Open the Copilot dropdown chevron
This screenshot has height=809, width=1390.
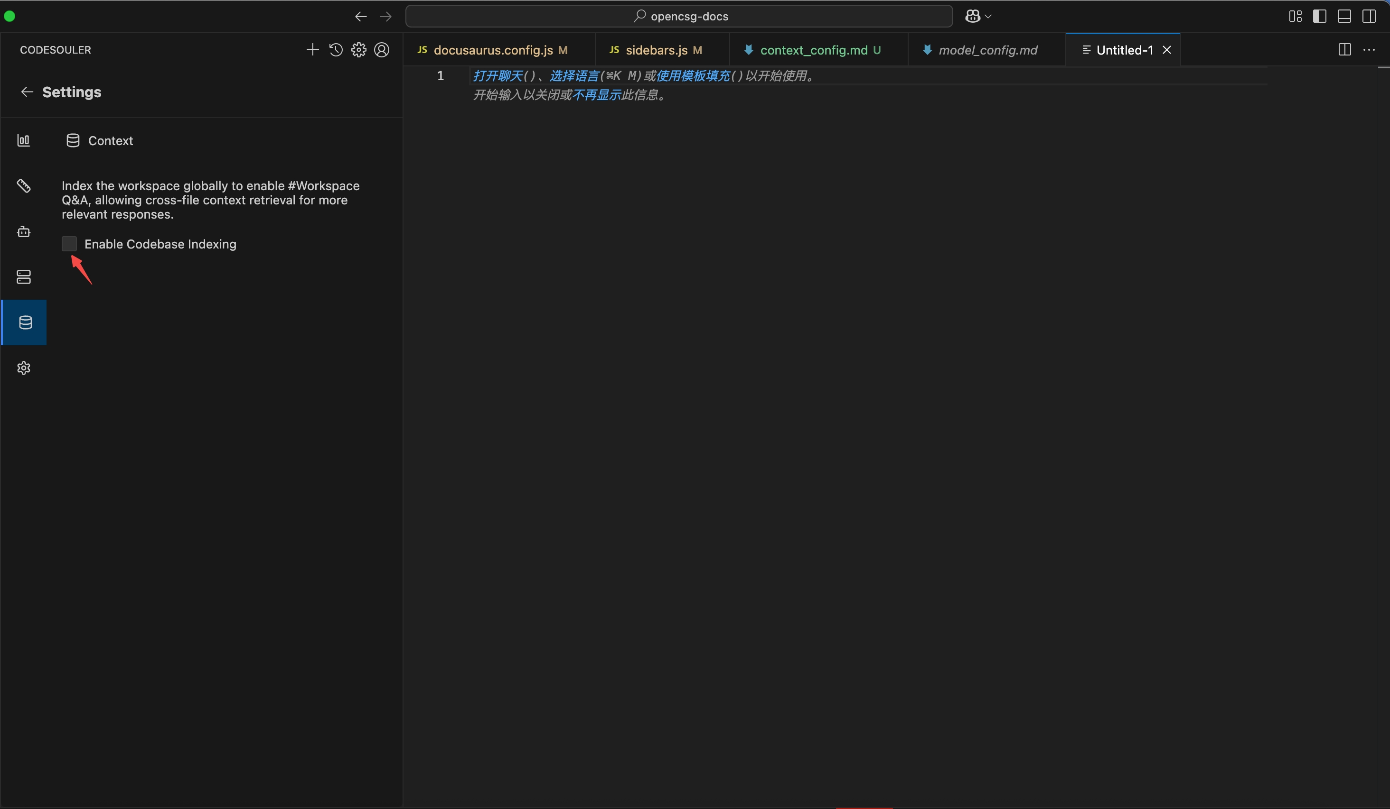tap(988, 17)
